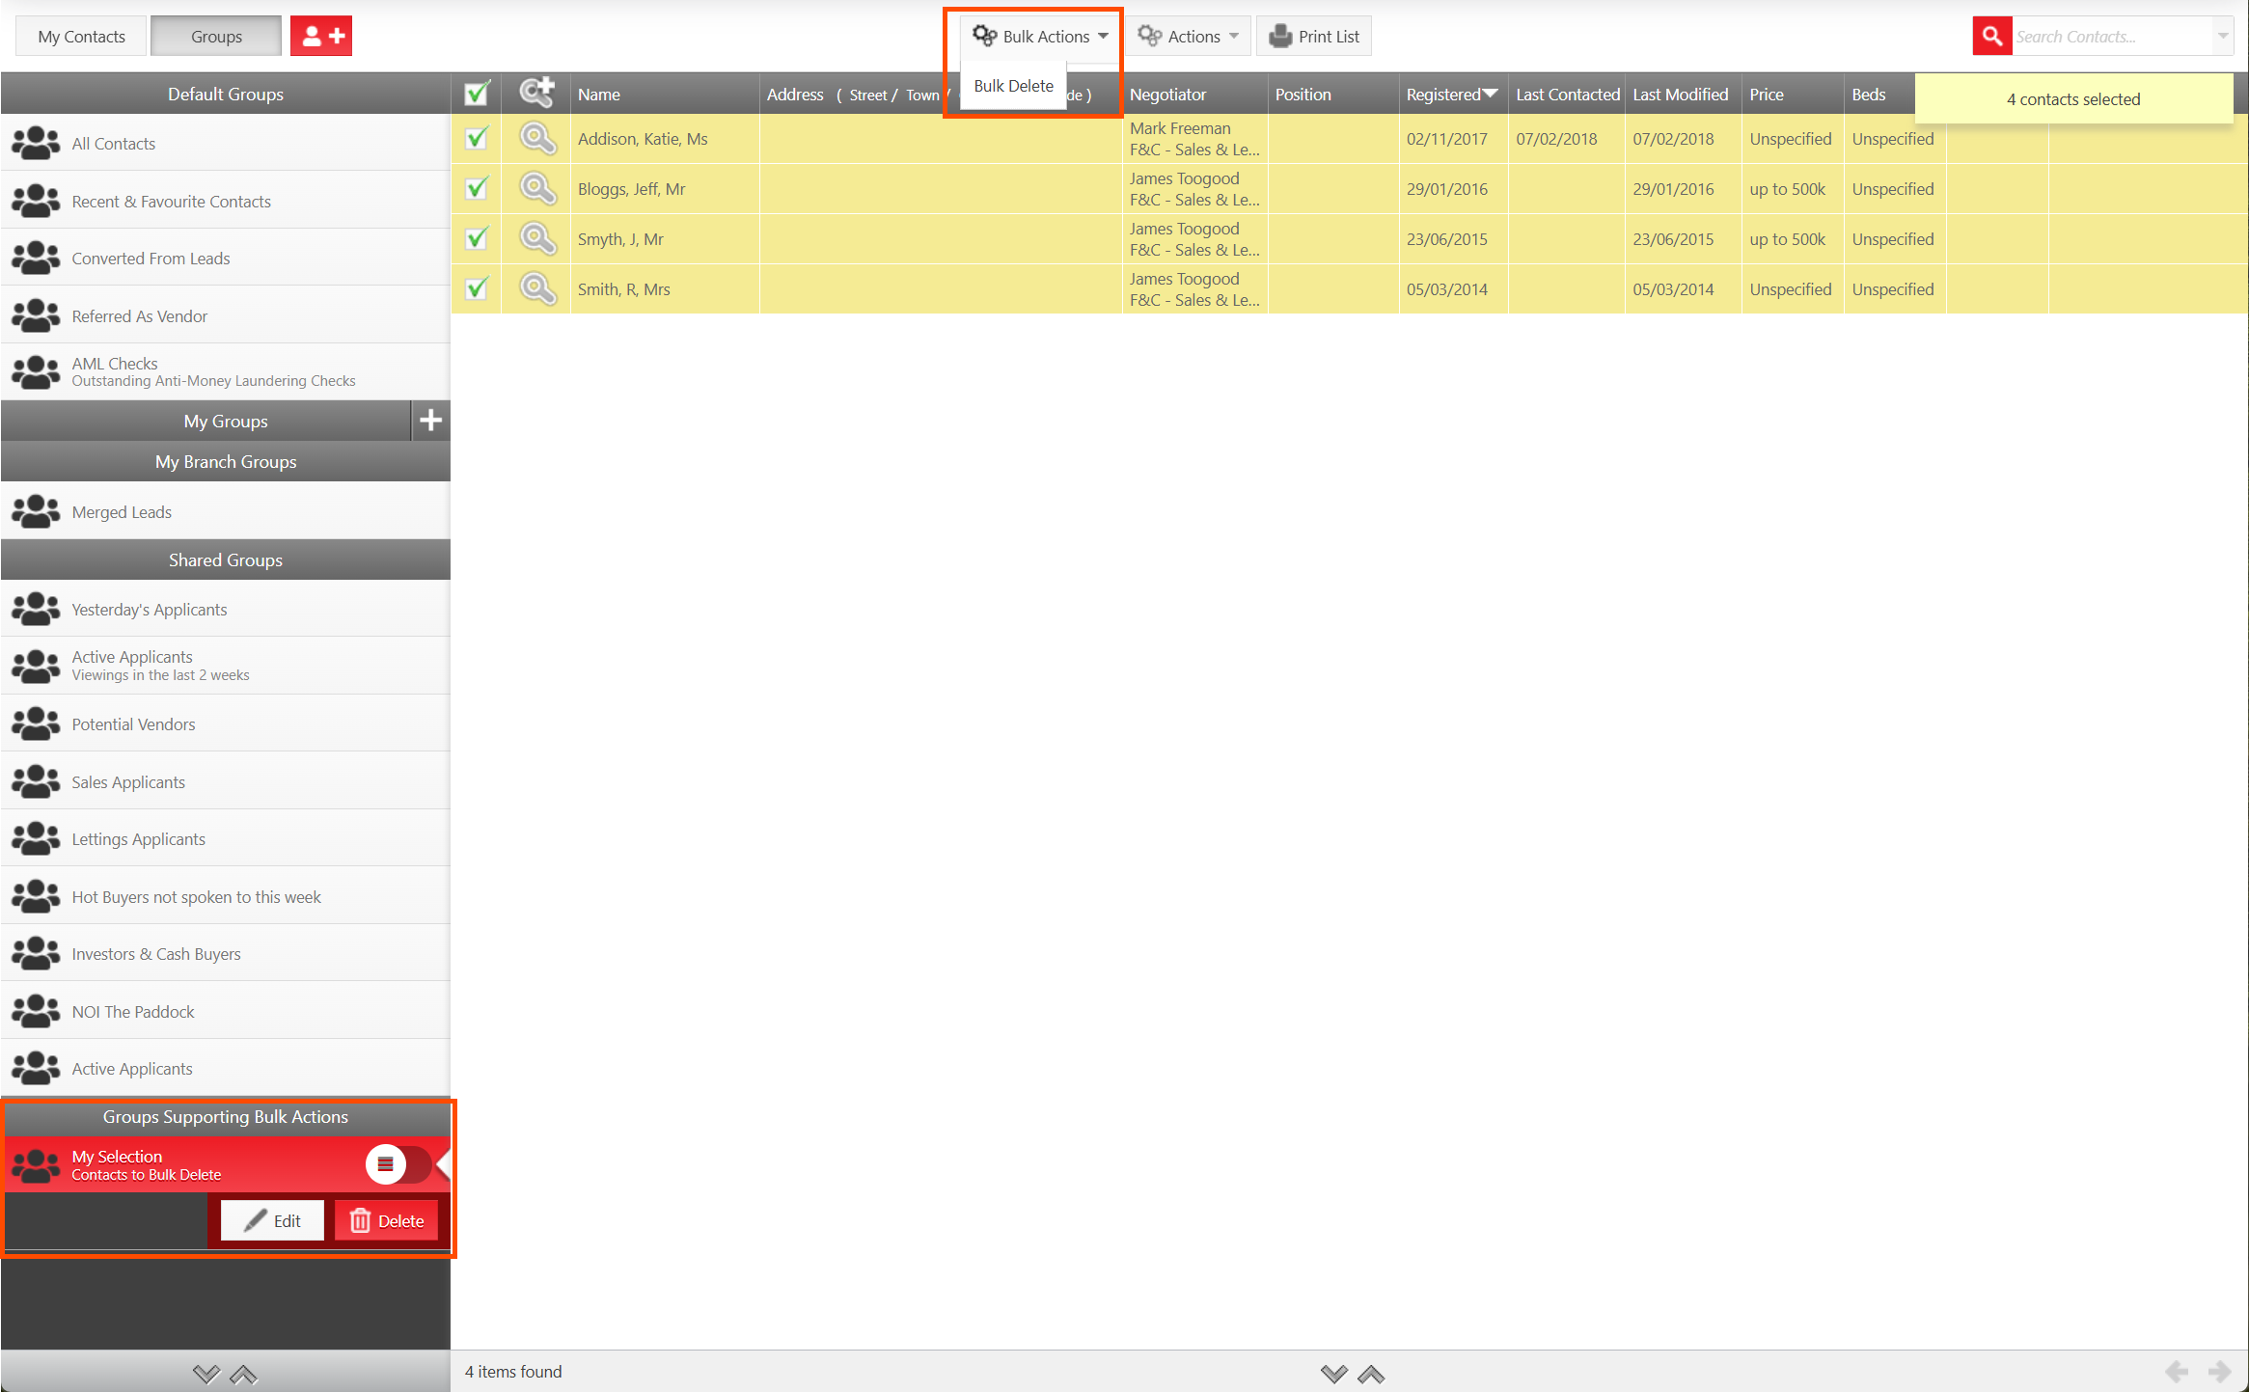The width and height of the screenshot is (2249, 1392).
Task: Switch to Groups tab
Action: coord(216,37)
